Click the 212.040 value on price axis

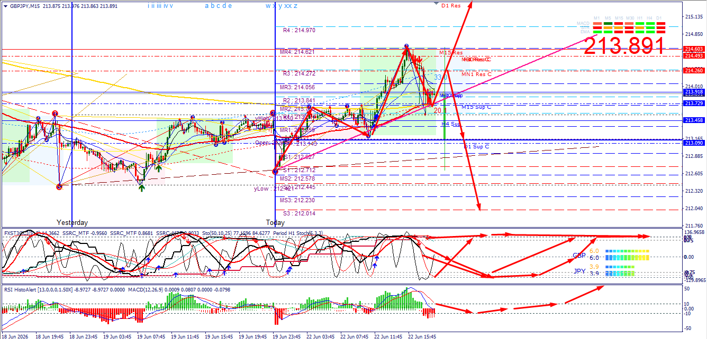693,209
